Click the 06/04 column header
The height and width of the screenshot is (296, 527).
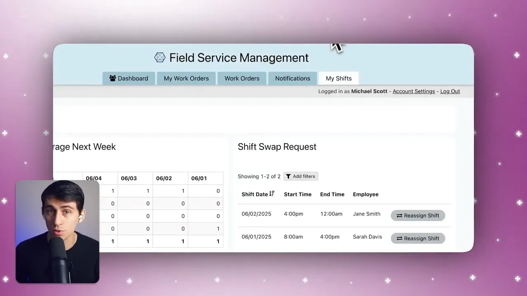click(x=100, y=178)
